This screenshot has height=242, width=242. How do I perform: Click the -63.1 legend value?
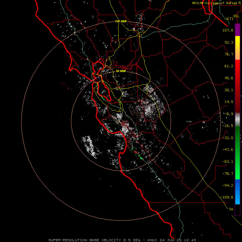228,162
